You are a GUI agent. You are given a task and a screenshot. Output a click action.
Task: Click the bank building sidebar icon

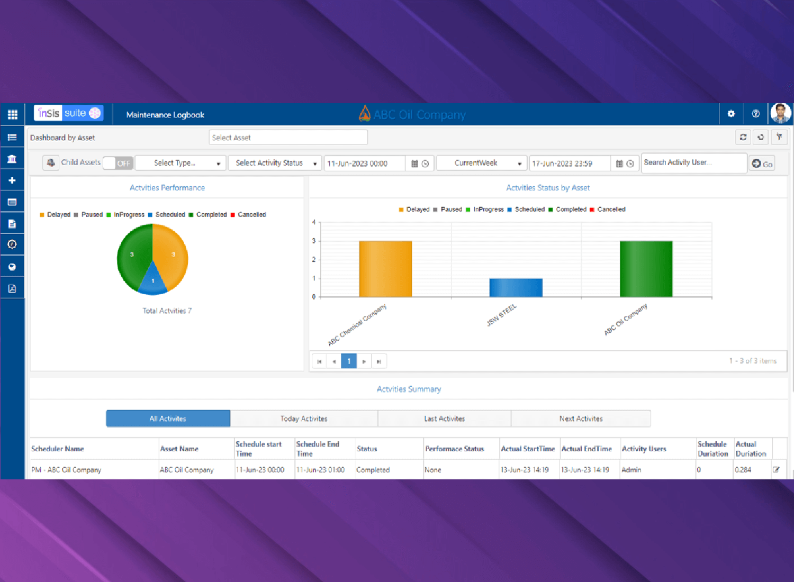tap(12, 159)
